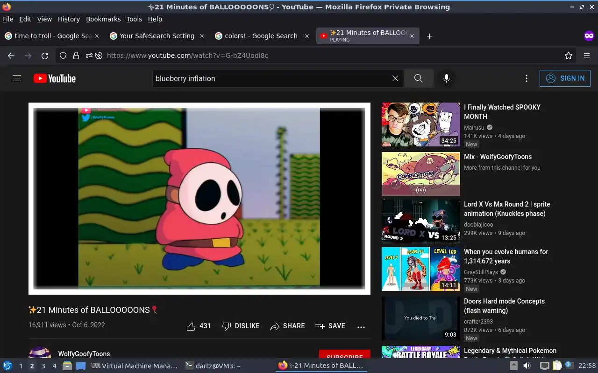
Task: Open Lord X Vs Mx Round 2 thumbnail
Action: coord(421,221)
